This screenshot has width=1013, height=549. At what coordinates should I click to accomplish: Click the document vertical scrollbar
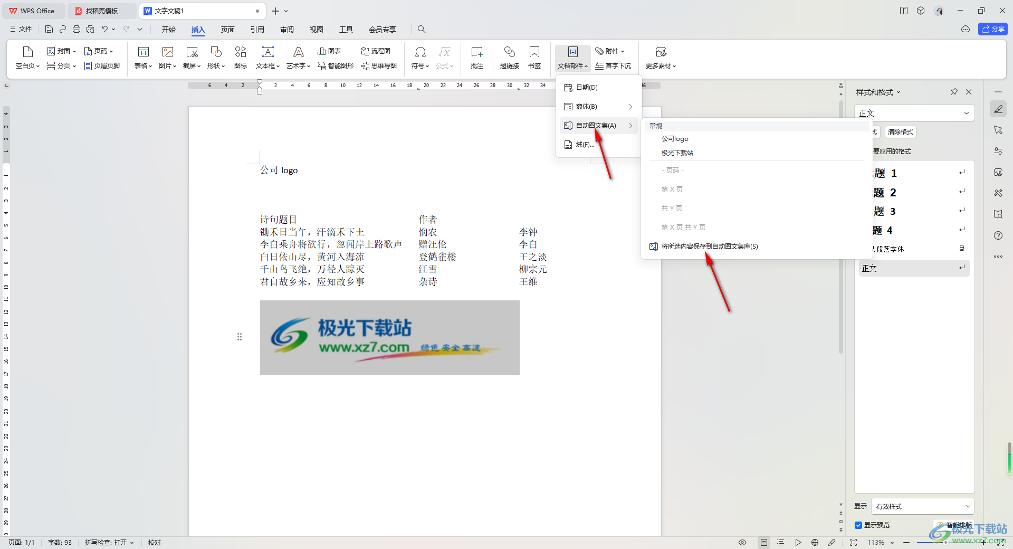click(841, 227)
